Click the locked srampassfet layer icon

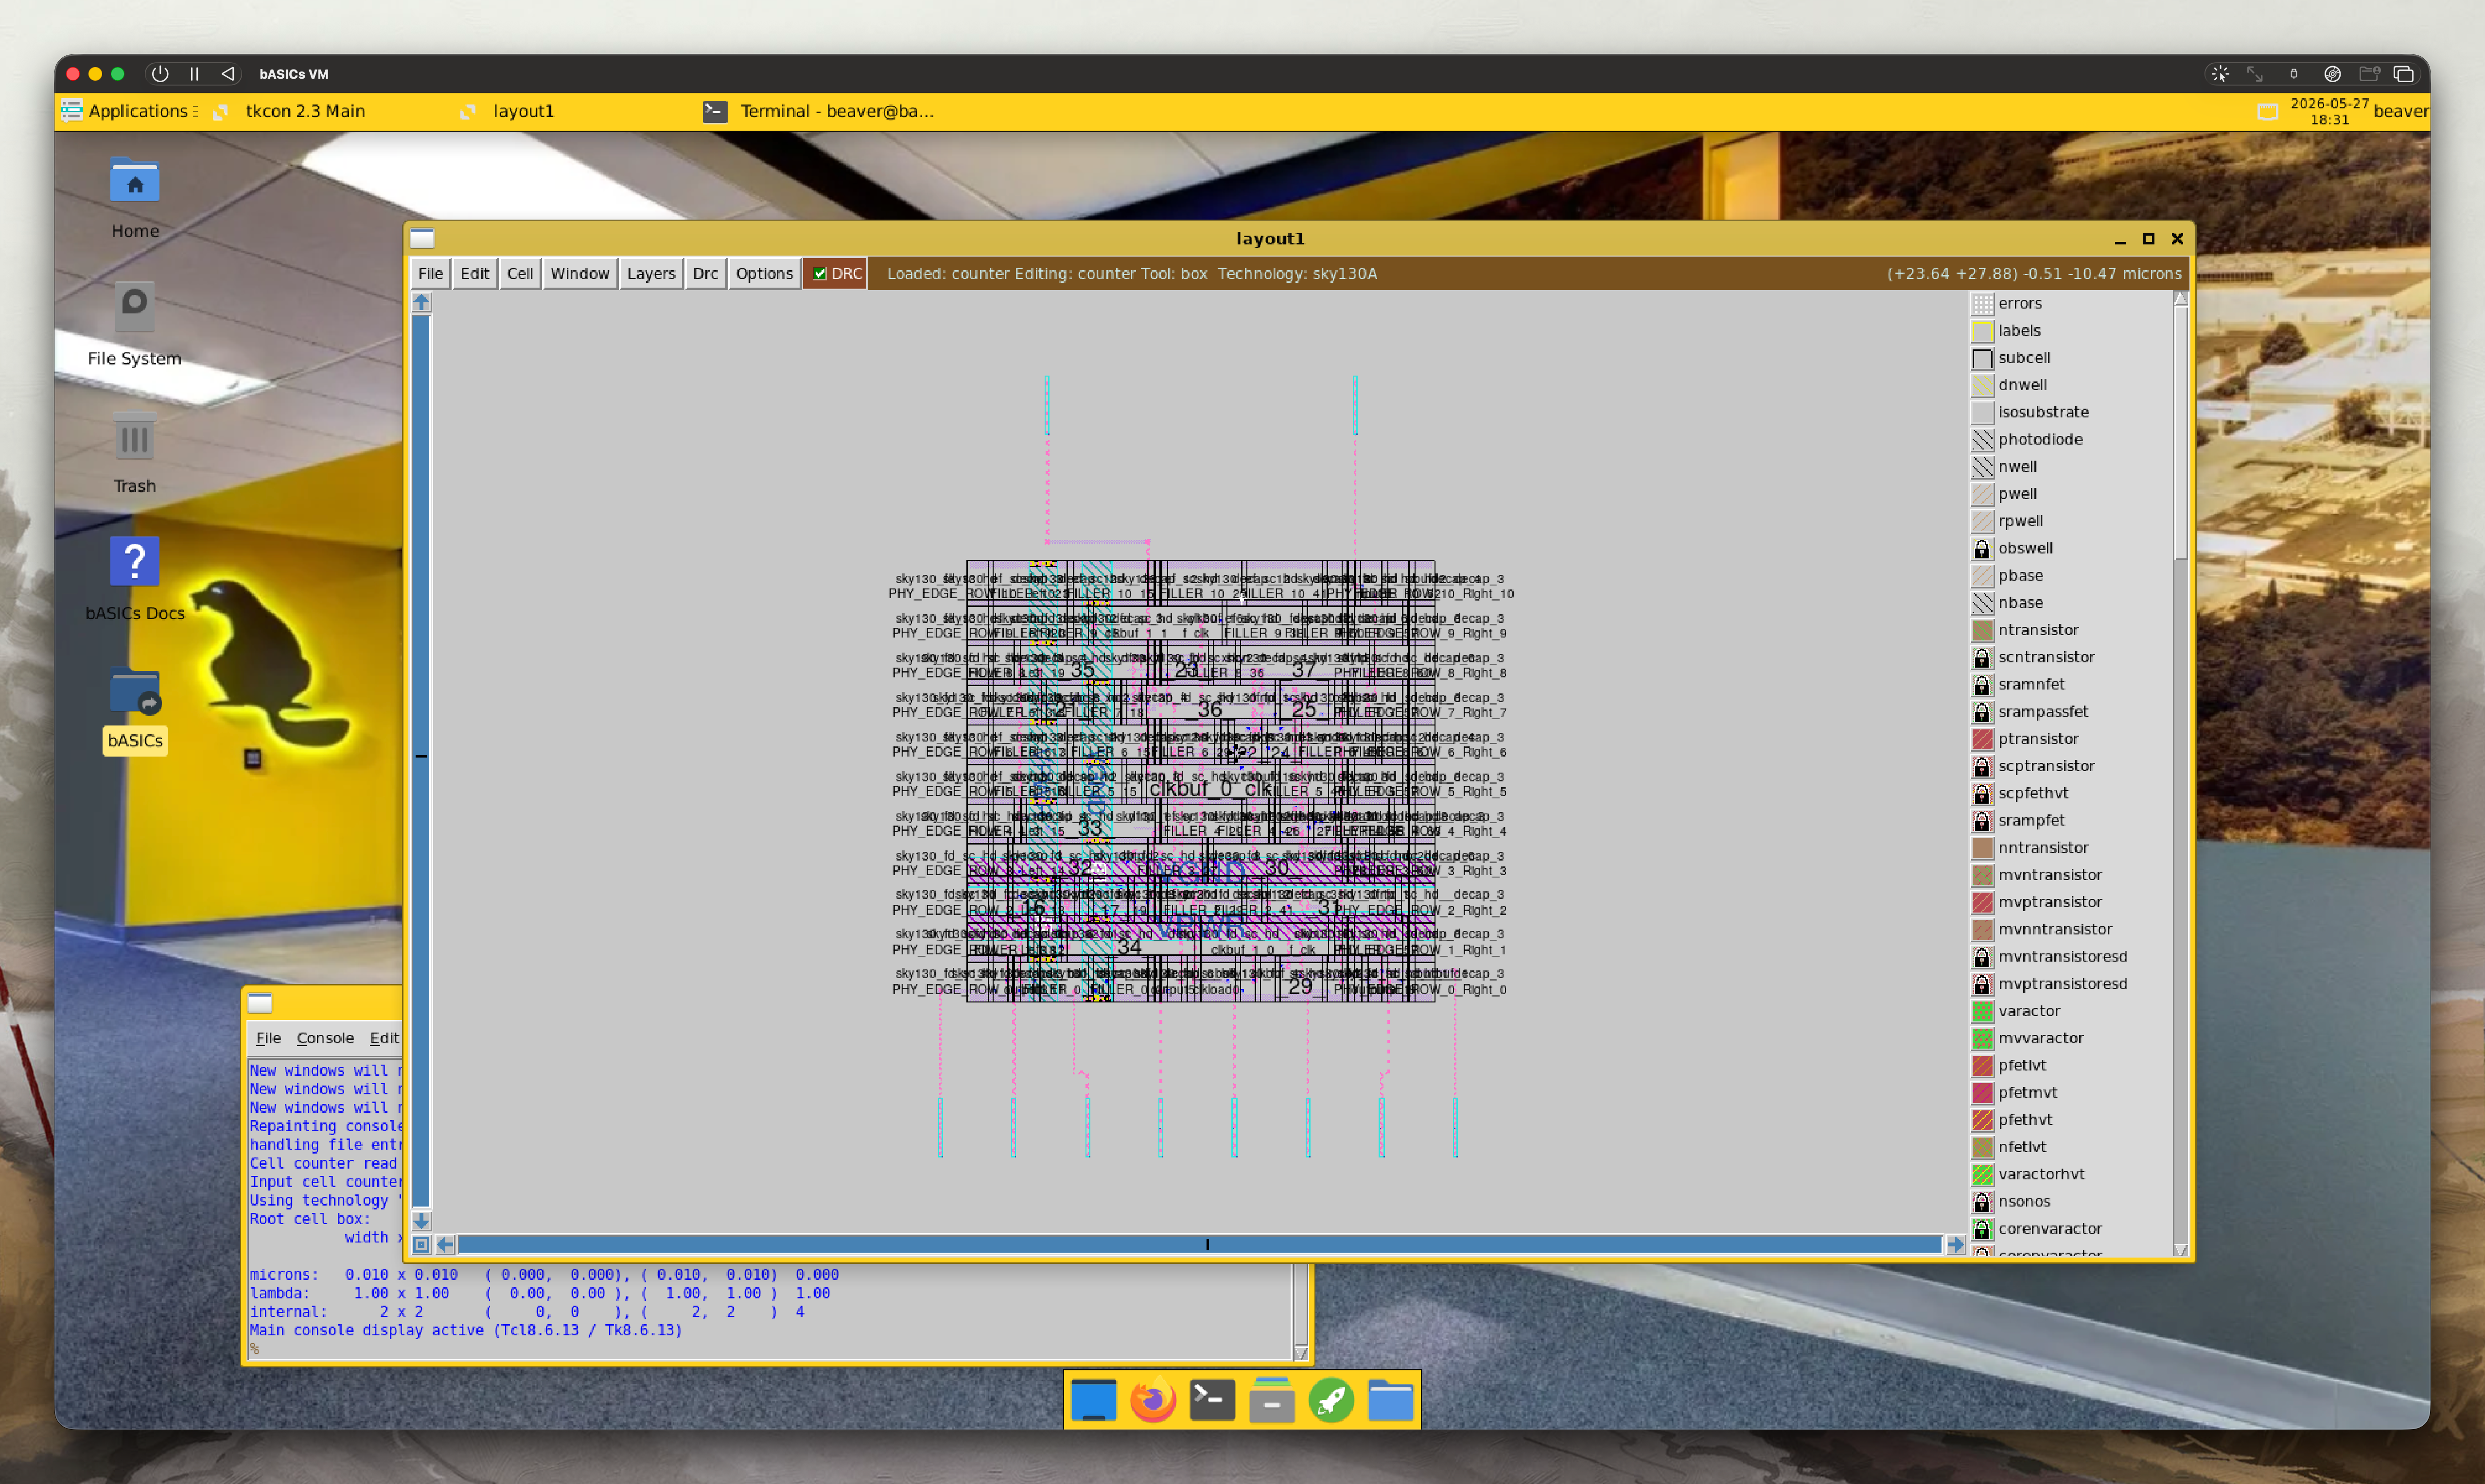(1982, 711)
